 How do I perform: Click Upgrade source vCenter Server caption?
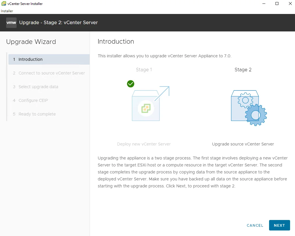pos(243,144)
